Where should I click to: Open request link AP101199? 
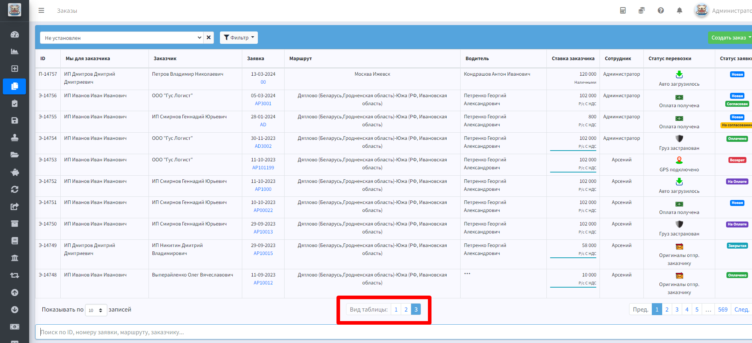coord(263,168)
